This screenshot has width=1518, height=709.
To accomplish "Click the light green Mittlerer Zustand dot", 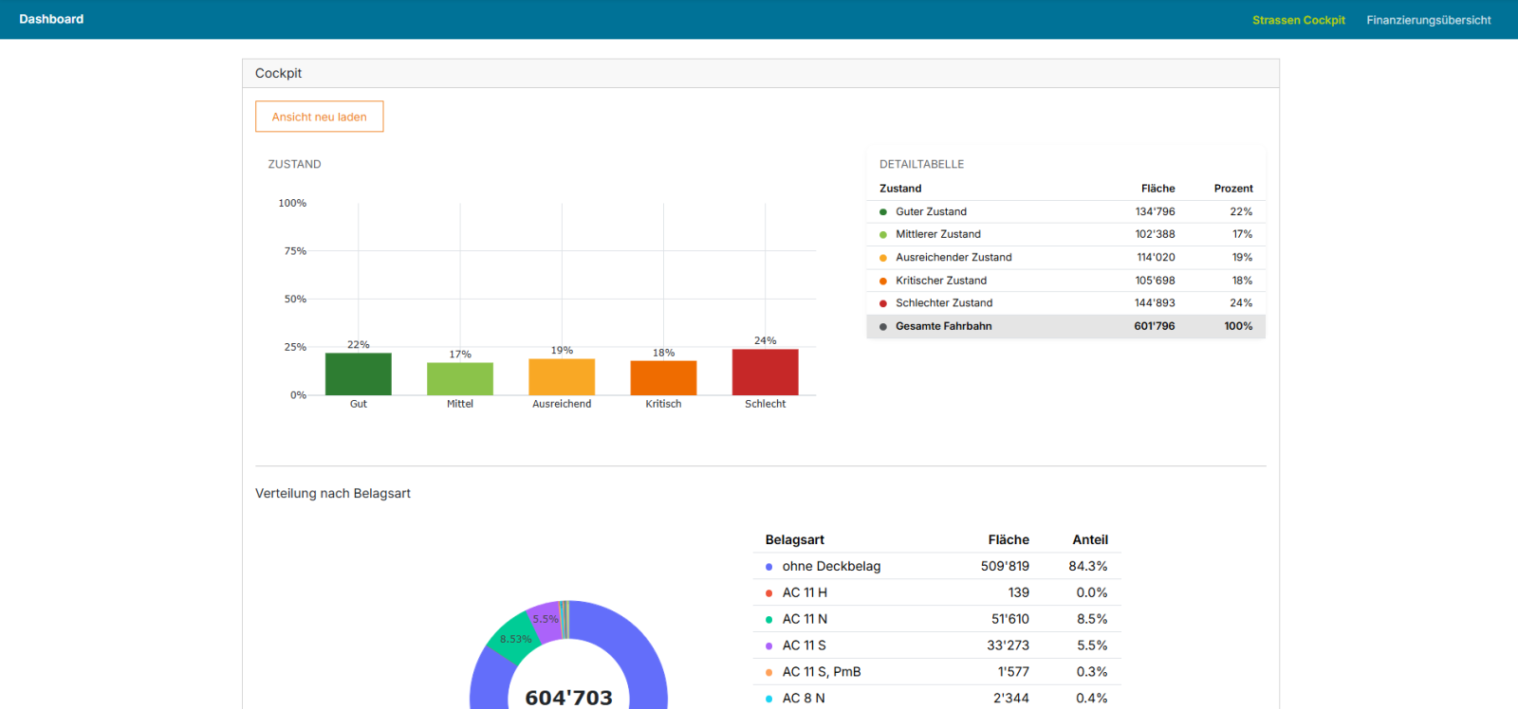I will coord(883,235).
